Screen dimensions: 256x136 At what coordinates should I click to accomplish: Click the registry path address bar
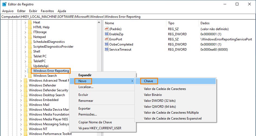click(128, 17)
